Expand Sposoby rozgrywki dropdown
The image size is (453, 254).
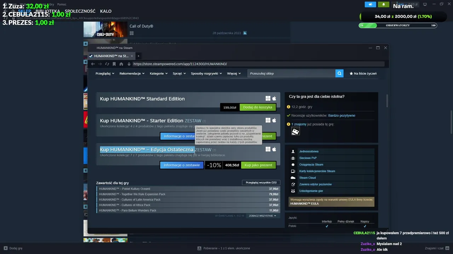point(206,73)
